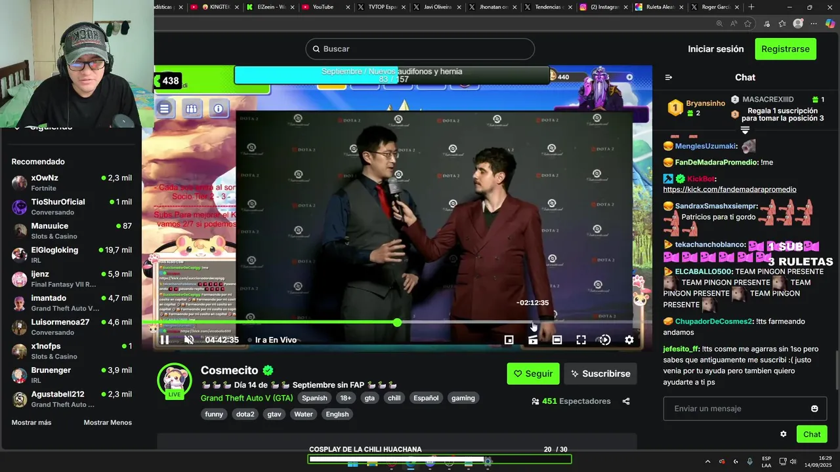This screenshot has width=840, height=472.
Task: Open recommended channel Luisormenoa27
Action: (x=72, y=327)
